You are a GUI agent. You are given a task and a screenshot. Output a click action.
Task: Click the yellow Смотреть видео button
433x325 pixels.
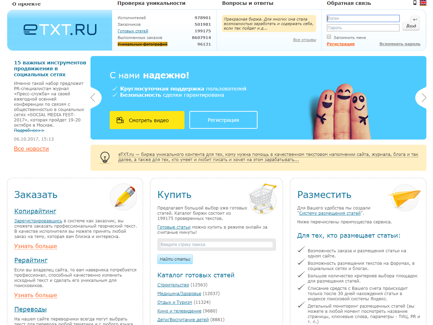click(x=147, y=120)
